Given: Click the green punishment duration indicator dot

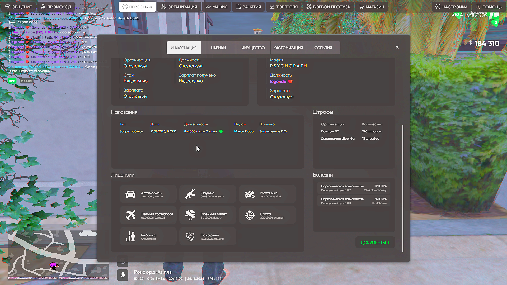Looking at the screenshot, I should (221, 131).
